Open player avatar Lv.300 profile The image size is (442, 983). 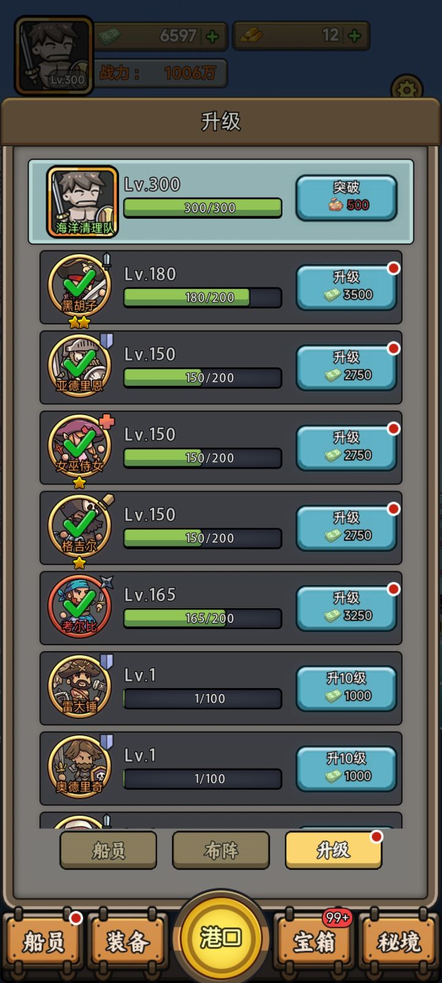[54, 56]
